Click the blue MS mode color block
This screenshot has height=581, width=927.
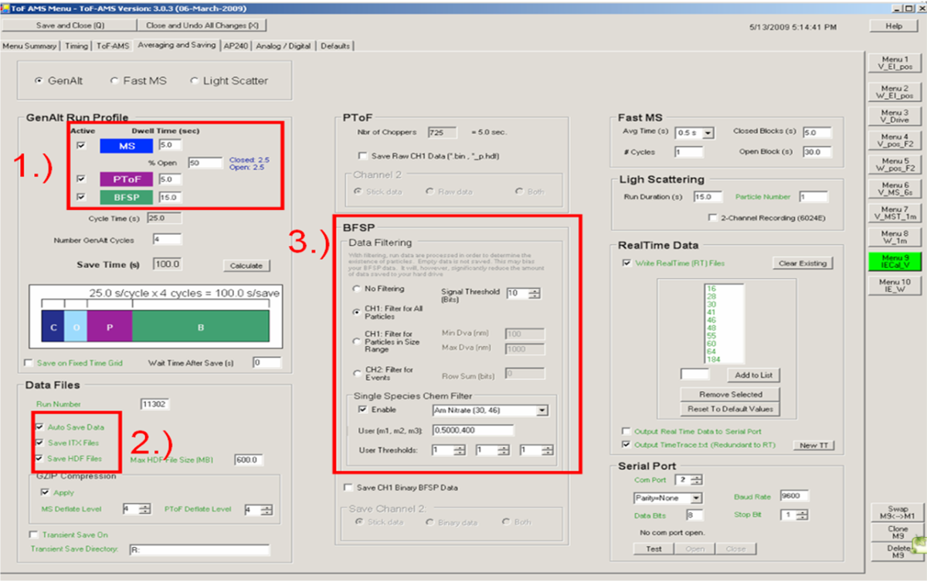(127, 145)
